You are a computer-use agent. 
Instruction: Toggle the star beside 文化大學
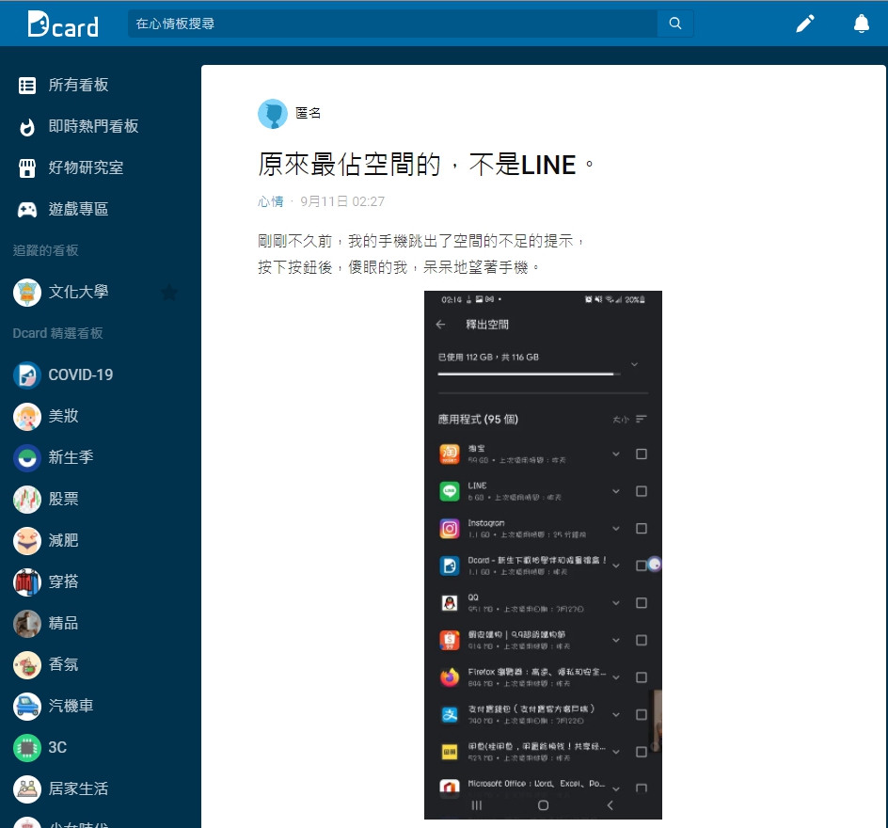click(168, 293)
